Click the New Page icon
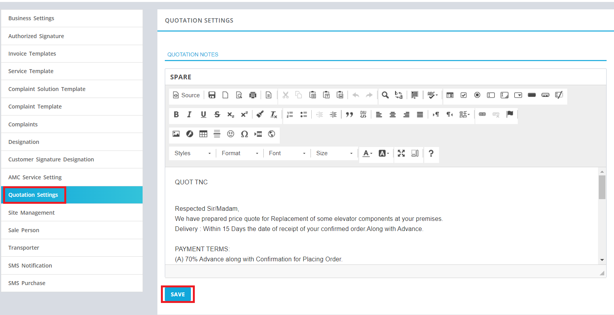Screen dimensions: 614x315 225,95
